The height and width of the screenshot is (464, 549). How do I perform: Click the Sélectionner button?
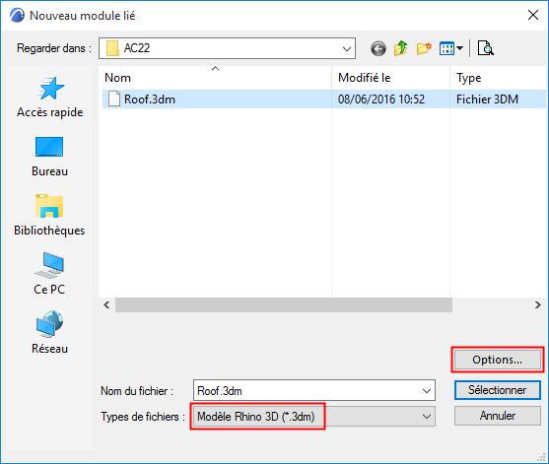(498, 390)
